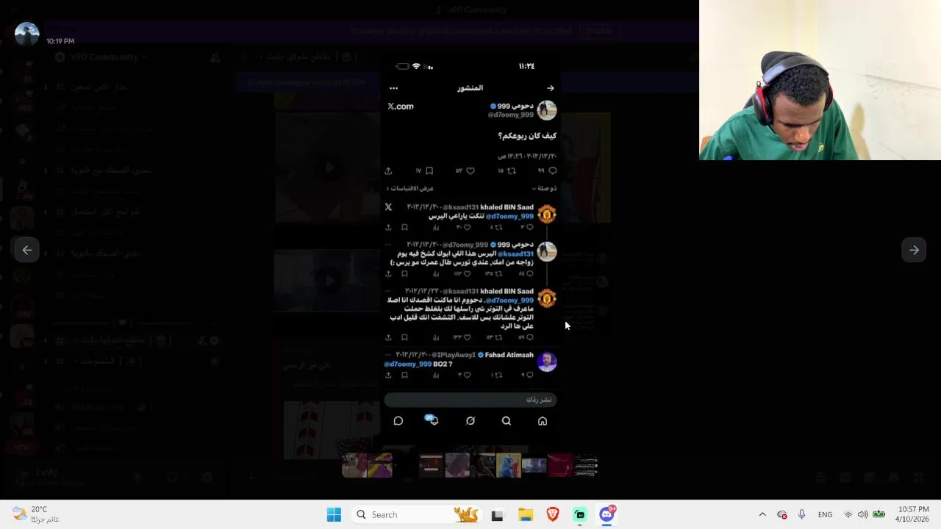Like the main post with ٥٣ likes
Viewport: 941px width, 529px height.
click(470, 170)
